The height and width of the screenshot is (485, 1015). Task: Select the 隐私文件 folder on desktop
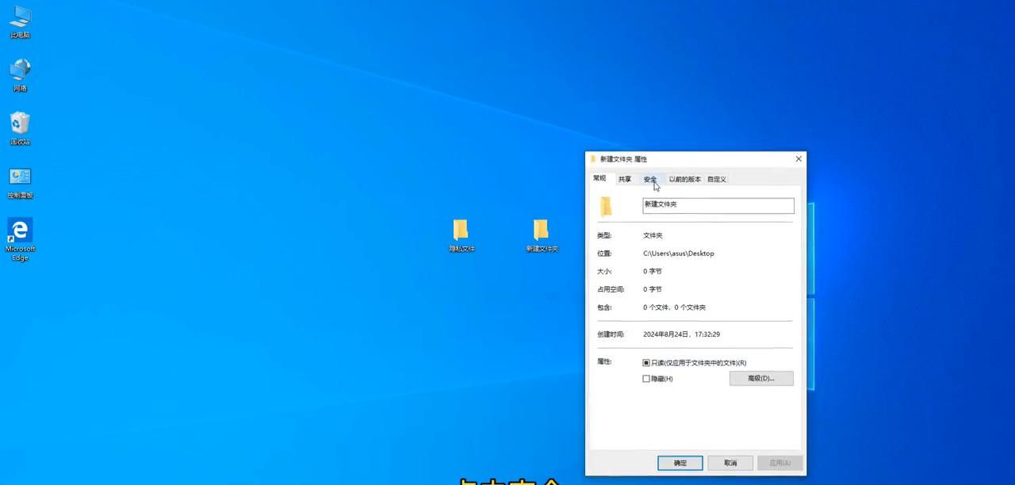tap(461, 230)
